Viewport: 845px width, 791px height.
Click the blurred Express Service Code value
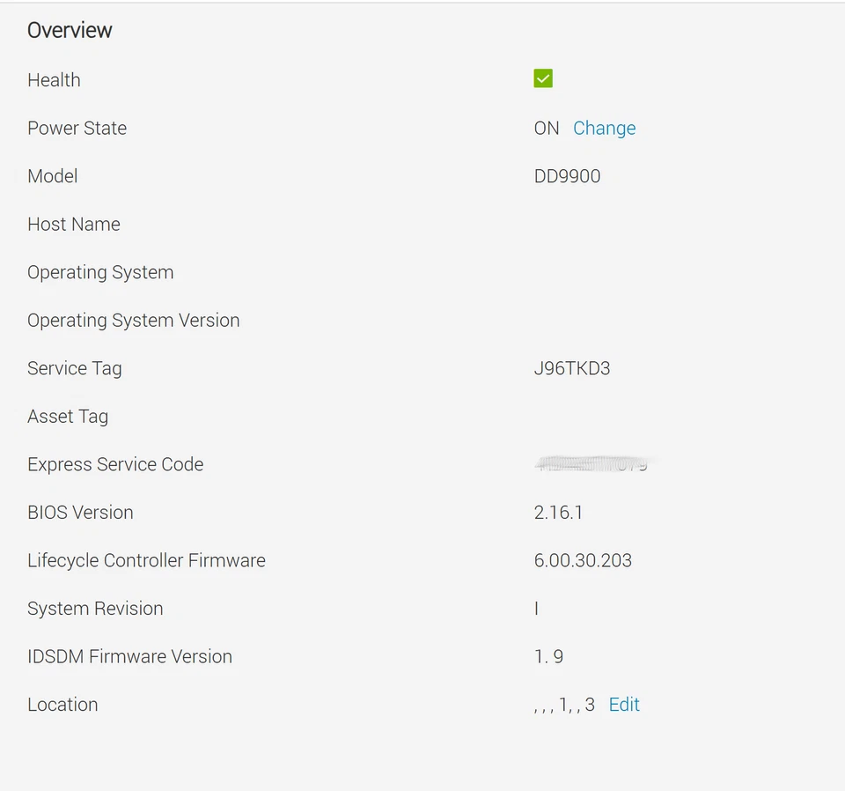coord(594,463)
